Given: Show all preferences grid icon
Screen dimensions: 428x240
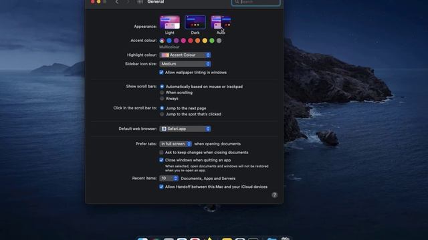Looking at the screenshot, I should (x=140, y=2).
